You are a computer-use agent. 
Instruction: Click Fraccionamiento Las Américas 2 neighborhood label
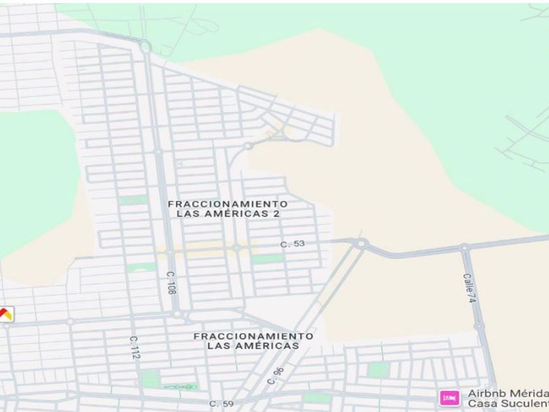click(x=228, y=209)
